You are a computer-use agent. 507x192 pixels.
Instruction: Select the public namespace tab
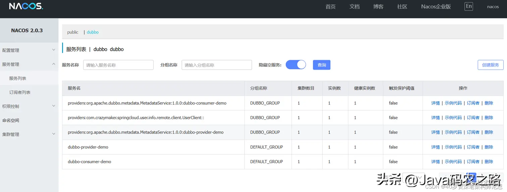click(x=73, y=32)
